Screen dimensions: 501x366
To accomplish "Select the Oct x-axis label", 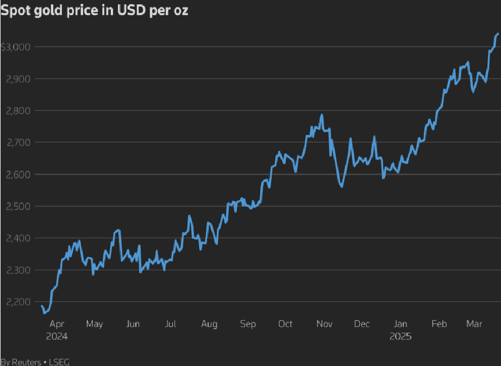I will (x=285, y=324).
